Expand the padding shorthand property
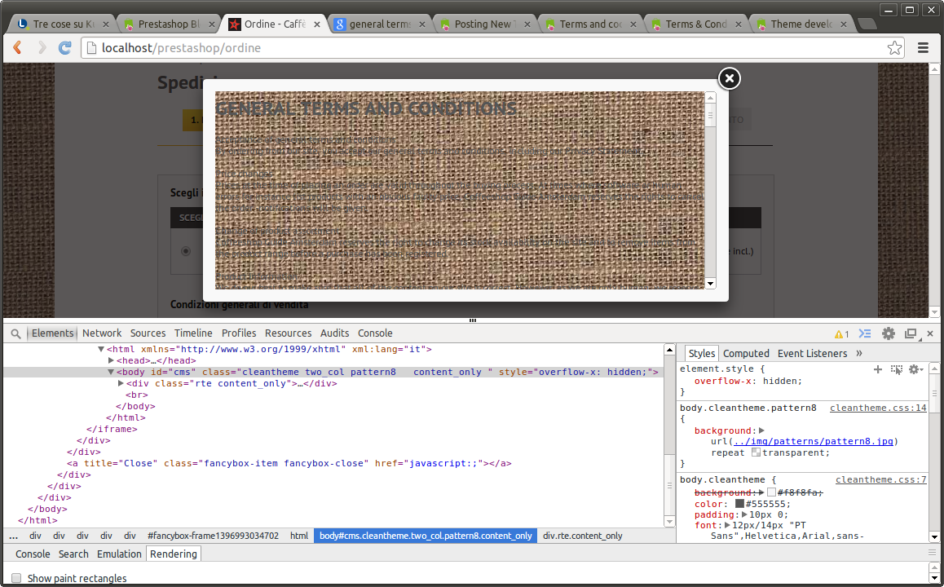Screen dimensions: 944x587 (x=745, y=514)
